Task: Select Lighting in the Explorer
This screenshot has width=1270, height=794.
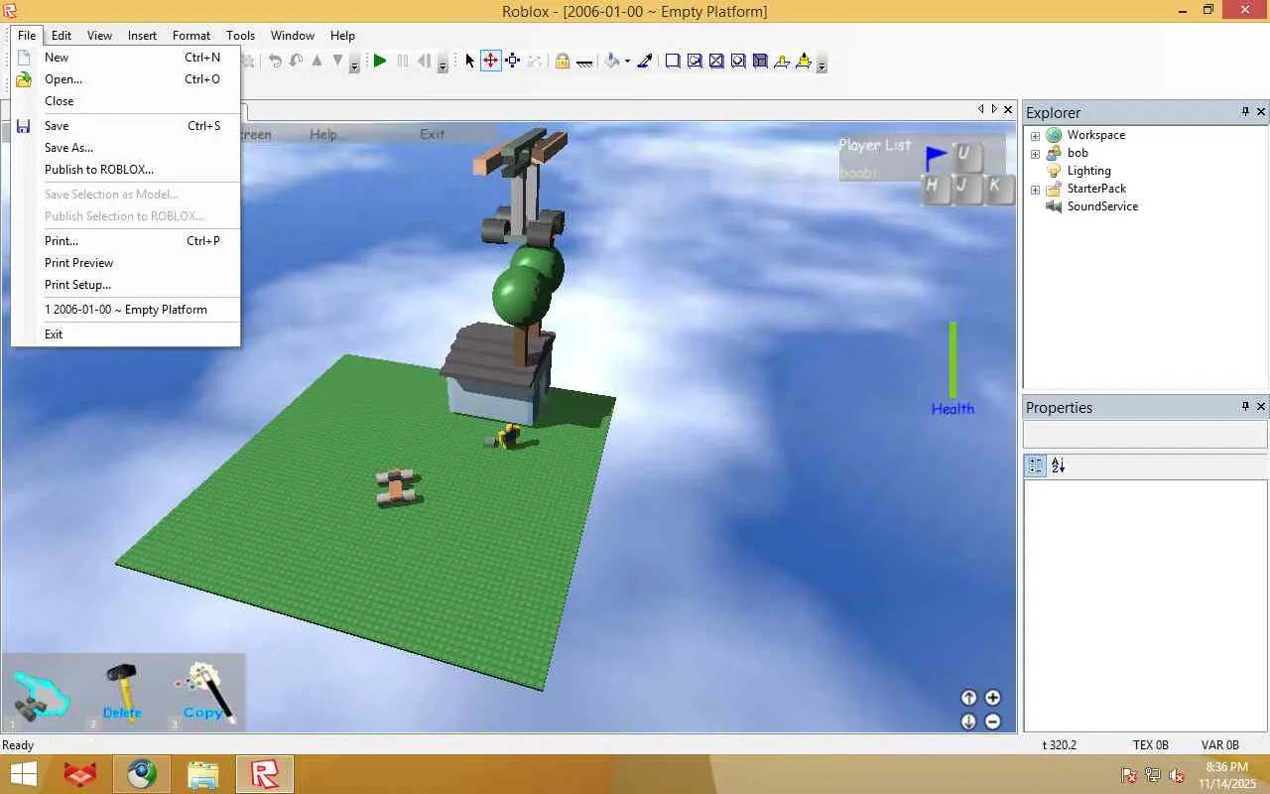Action: [x=1088, y=171]
